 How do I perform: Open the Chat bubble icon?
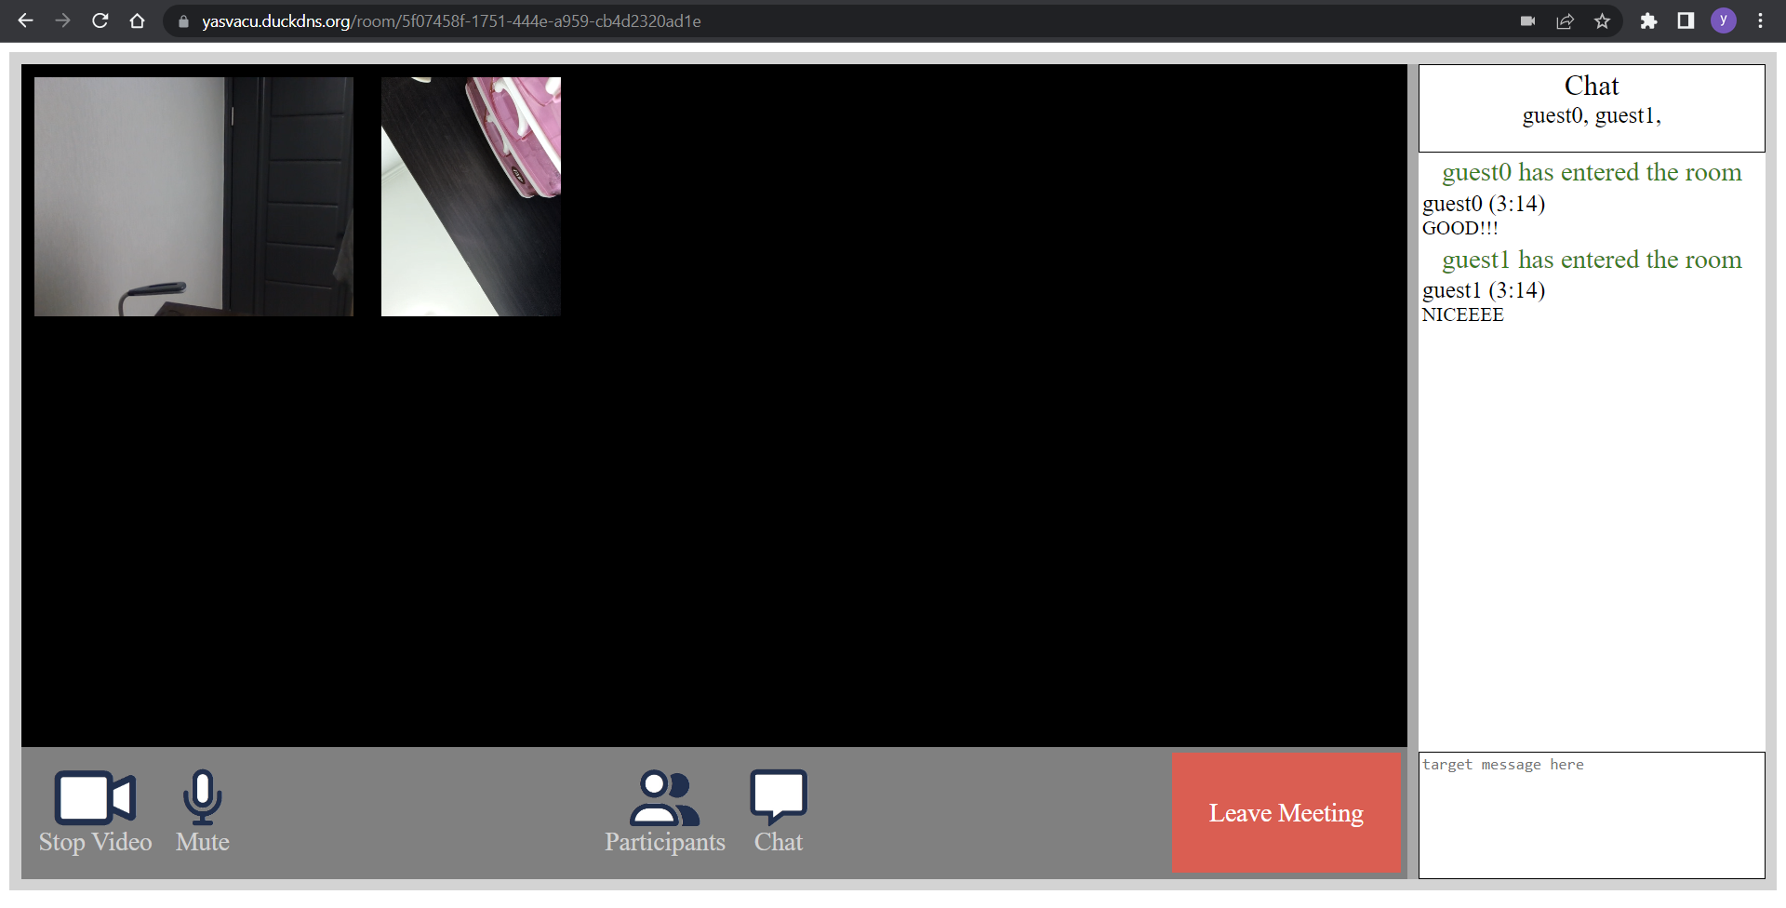tap(777, 797)
